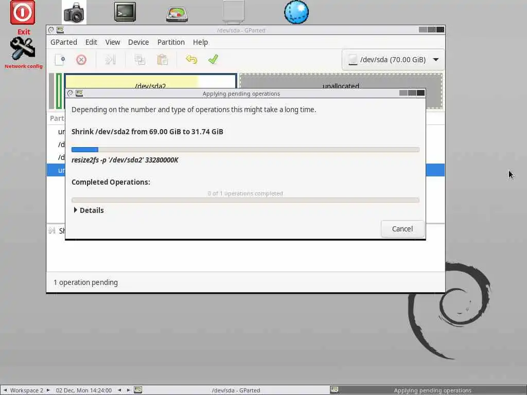
Task: Open the Partition menu
Action: coord(171,42)
